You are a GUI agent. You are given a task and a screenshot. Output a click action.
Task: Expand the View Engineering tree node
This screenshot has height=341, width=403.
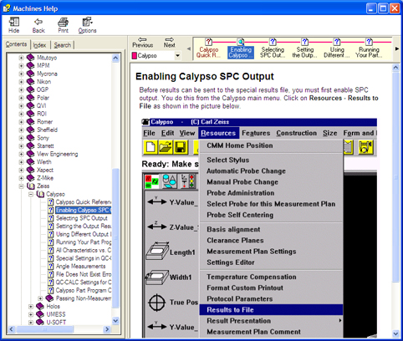(x=21, y=154)
